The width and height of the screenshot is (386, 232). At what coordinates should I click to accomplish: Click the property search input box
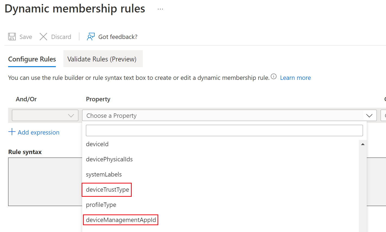point(224,130)
